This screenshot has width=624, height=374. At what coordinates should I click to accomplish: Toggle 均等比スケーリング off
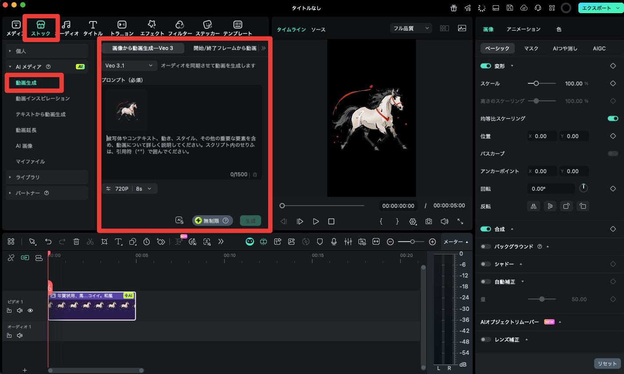(613, 118)
